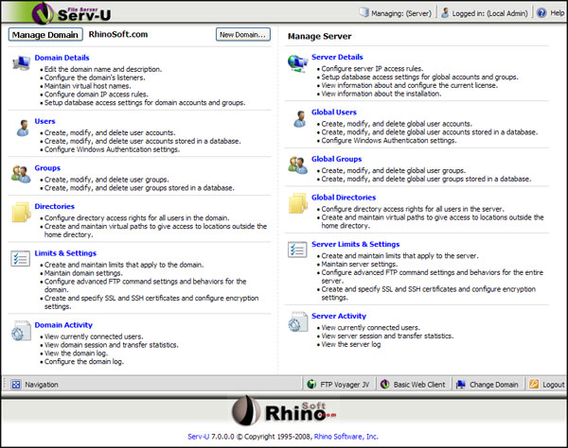Open the Domain Activity link

click(x=63, y=325)
